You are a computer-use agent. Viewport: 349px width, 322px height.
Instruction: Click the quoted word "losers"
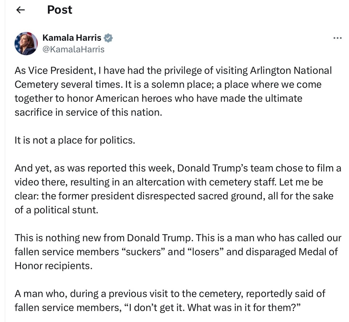(x=205, y=252)
